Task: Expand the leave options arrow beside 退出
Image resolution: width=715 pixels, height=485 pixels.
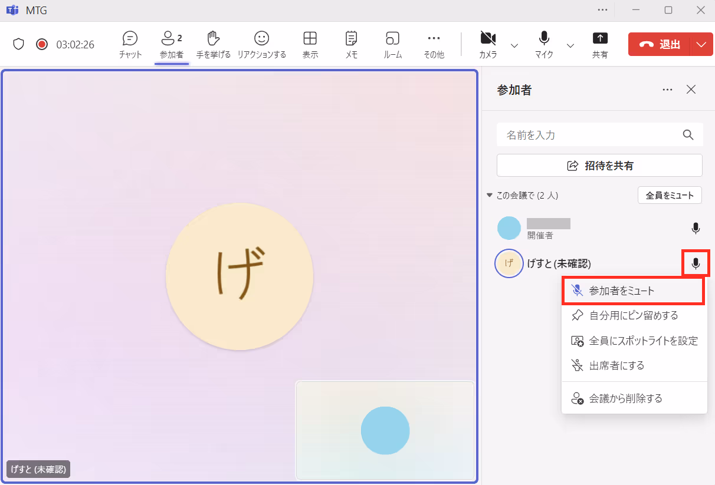Action: (701, 44)
